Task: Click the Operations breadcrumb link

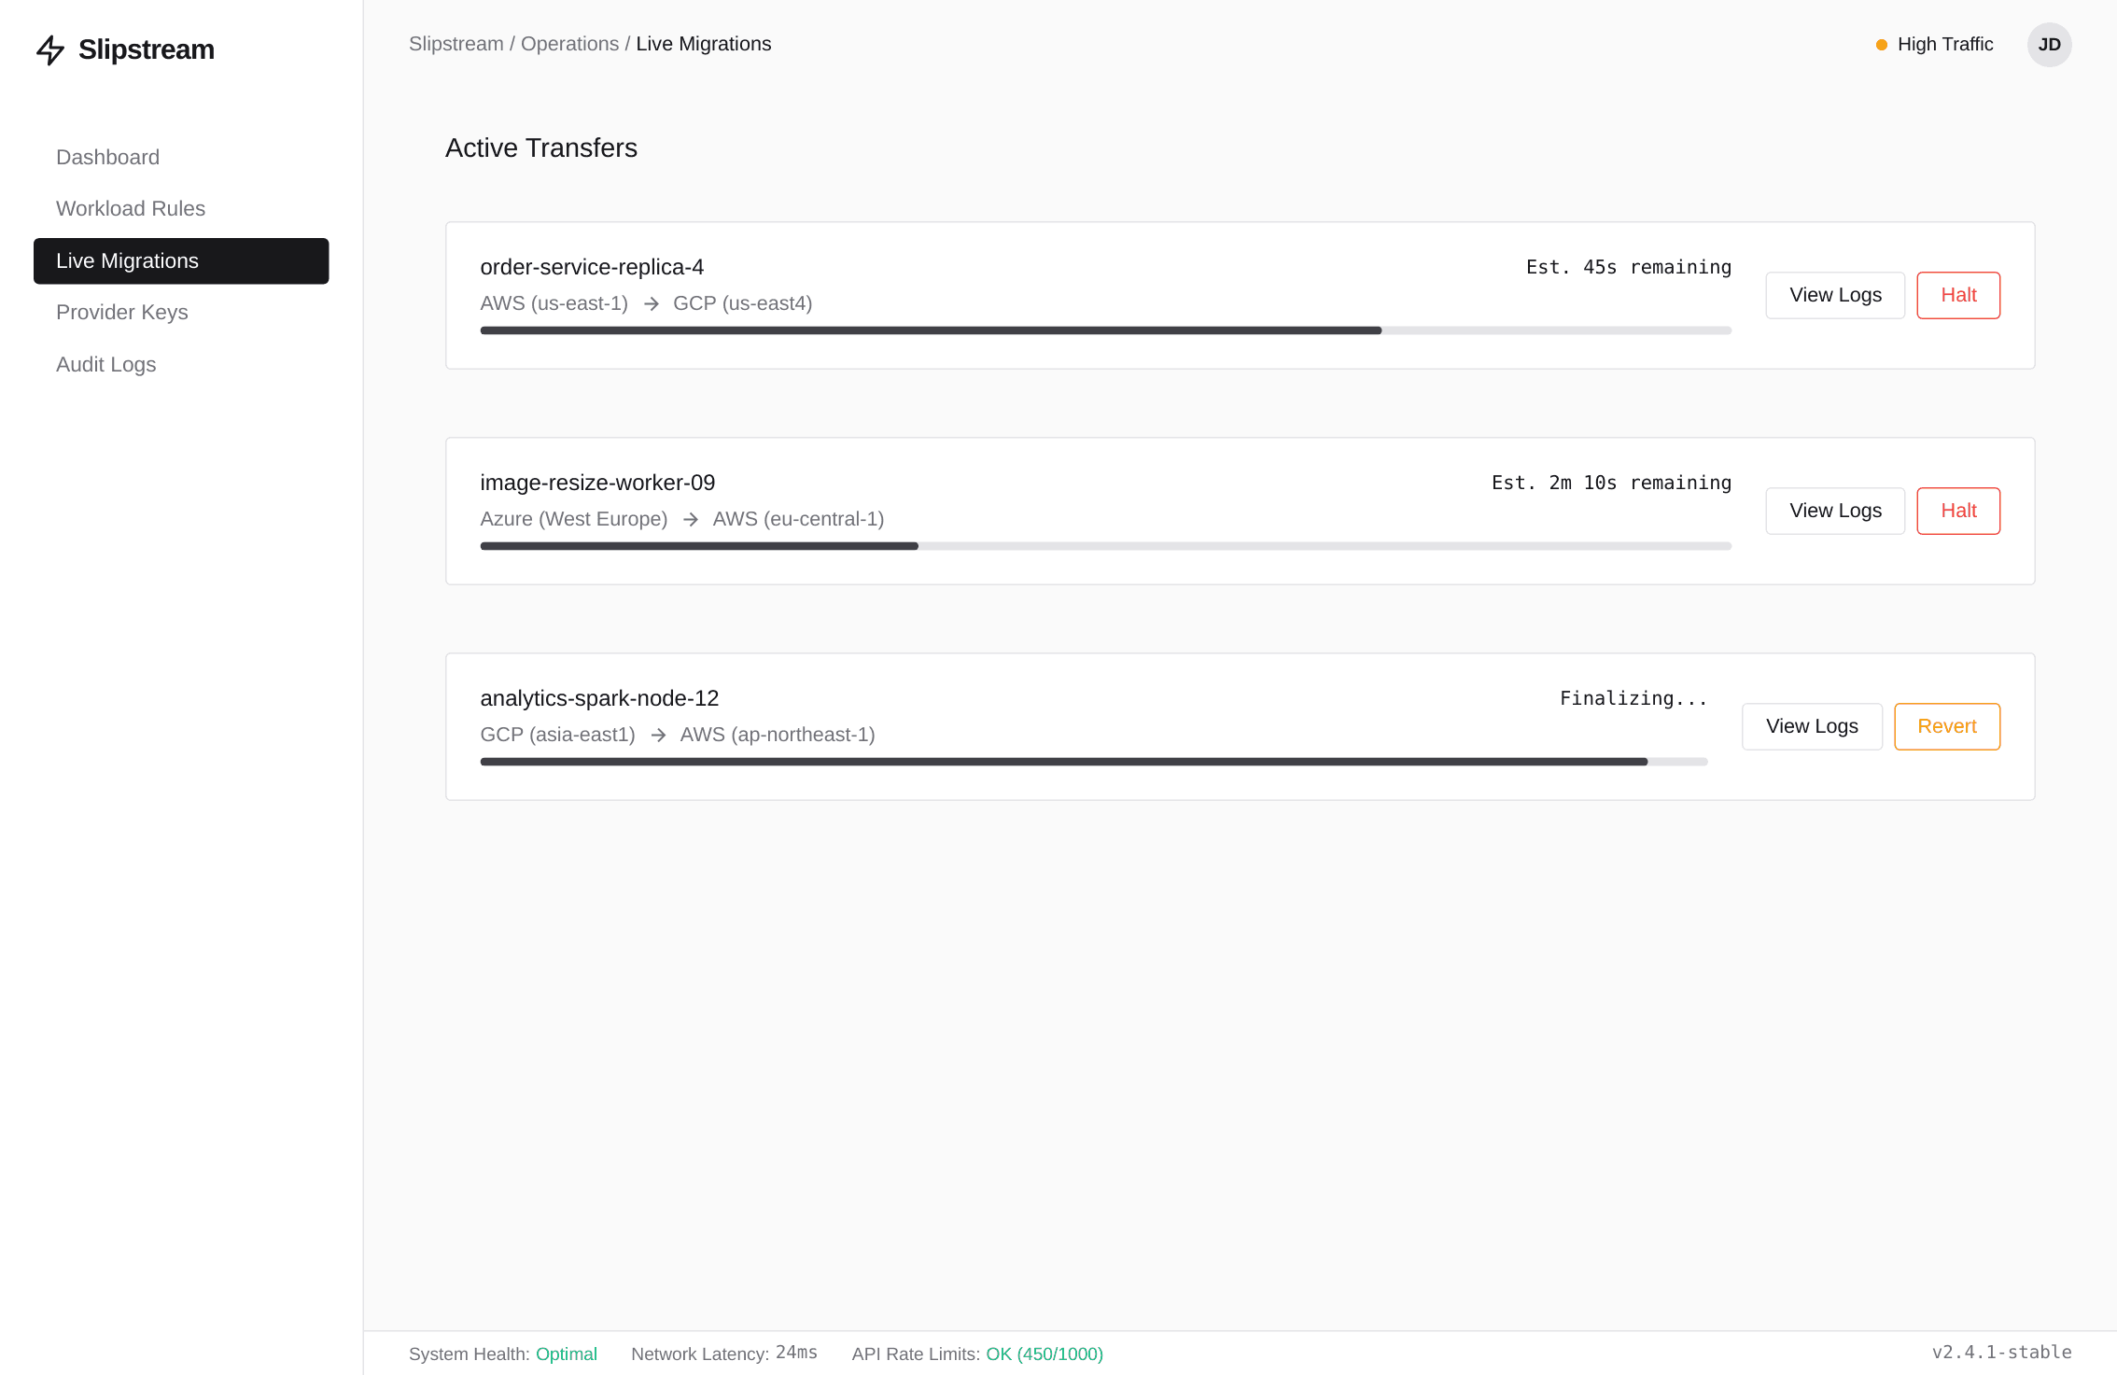Action: [x=569, y=44]
